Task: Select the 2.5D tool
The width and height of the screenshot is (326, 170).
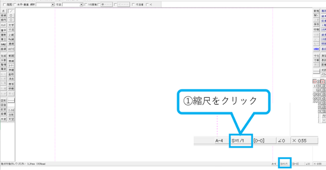Action: (x=11, y=110)
